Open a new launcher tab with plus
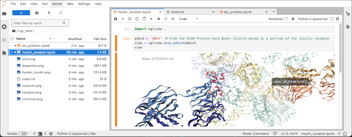Image resolution: width=352 pixels, height=137 pixels. tap(274, 12)
